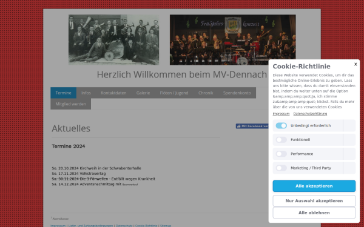The image size is (364, 227).
Task: Open the footer Cookie-Richtlinie link
Action: click(x=146, y=225)
